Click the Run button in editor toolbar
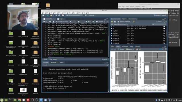 point(88,22)
